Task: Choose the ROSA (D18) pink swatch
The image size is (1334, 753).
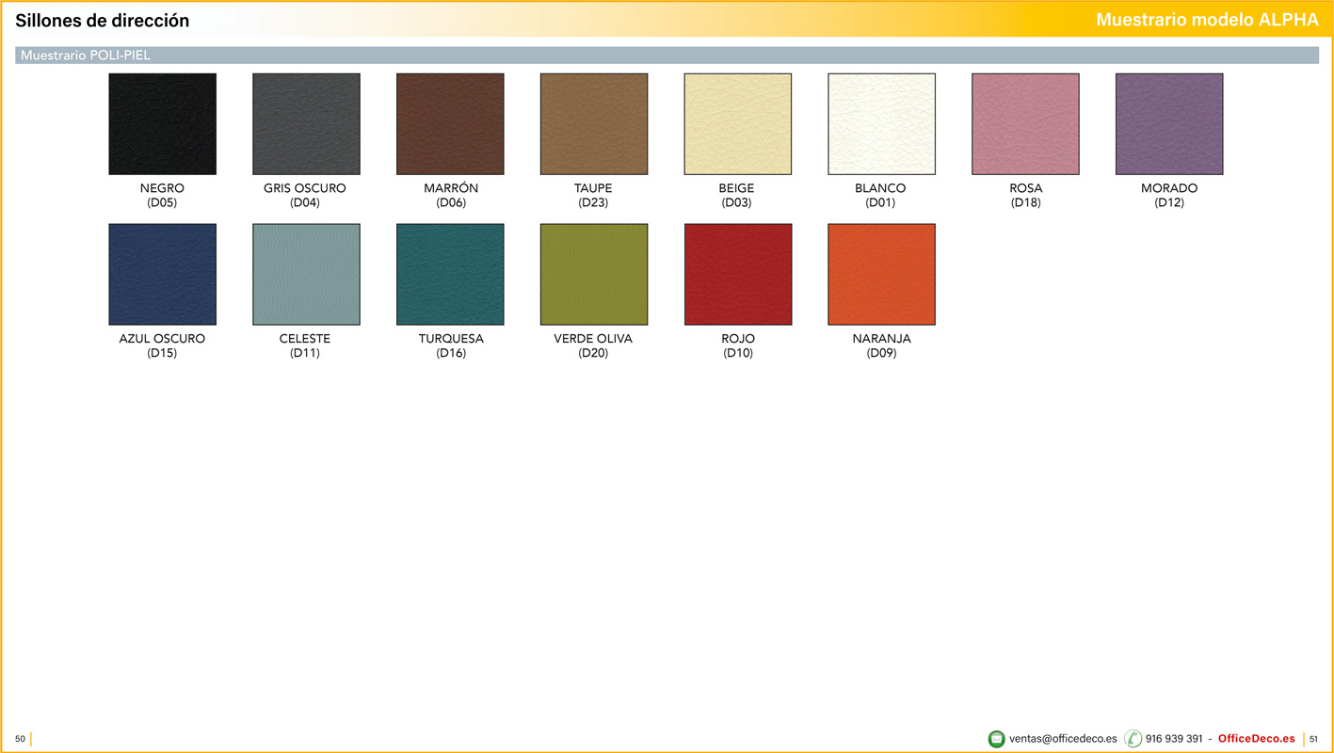Action: [x=1026, y=124]
